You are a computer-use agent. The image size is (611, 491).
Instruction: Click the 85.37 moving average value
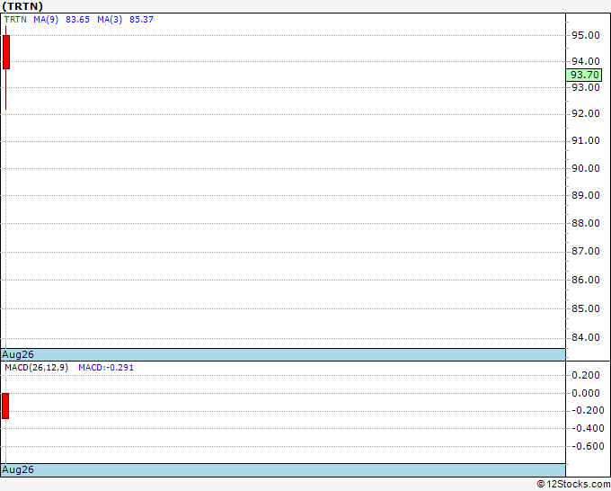141,20
